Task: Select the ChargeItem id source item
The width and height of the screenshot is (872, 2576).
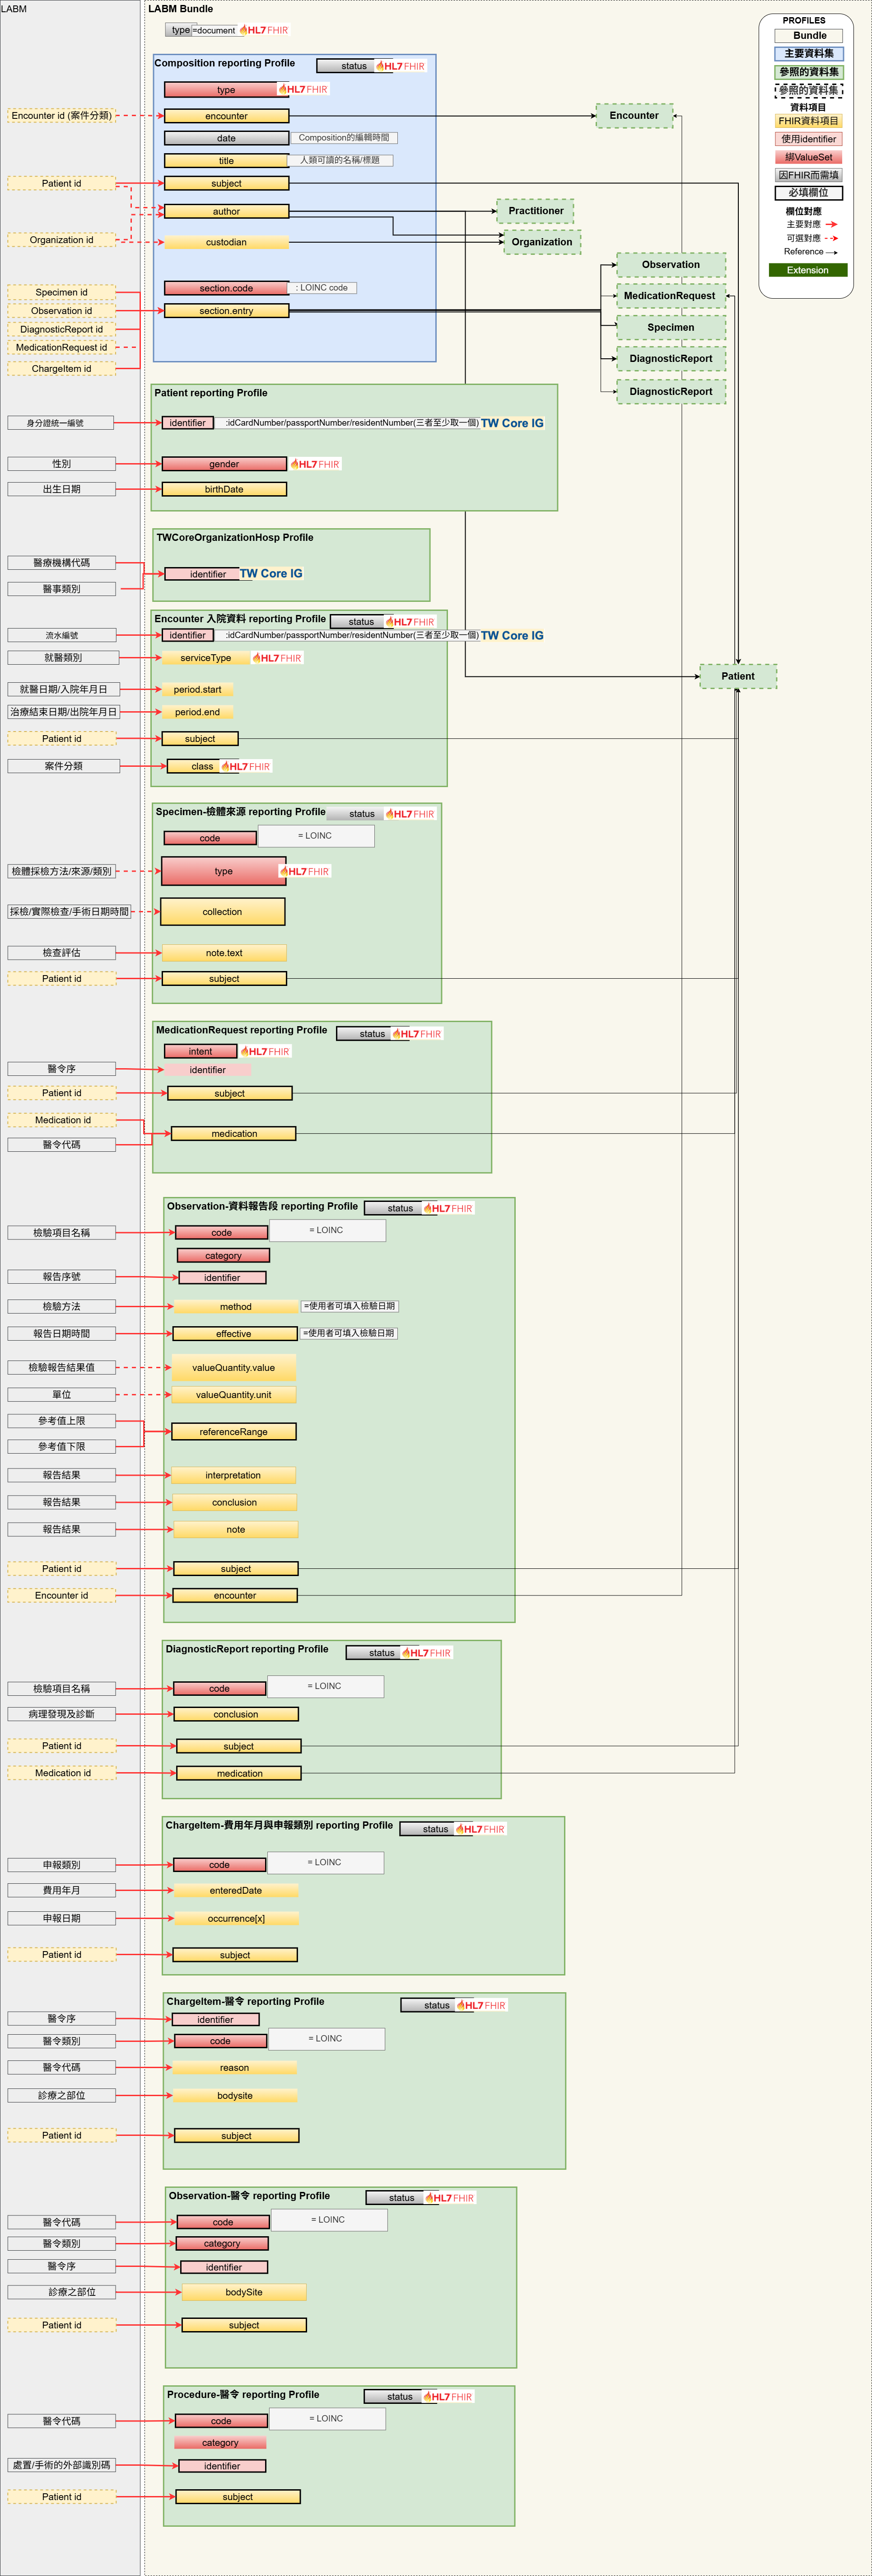Action: click(62, 369)
